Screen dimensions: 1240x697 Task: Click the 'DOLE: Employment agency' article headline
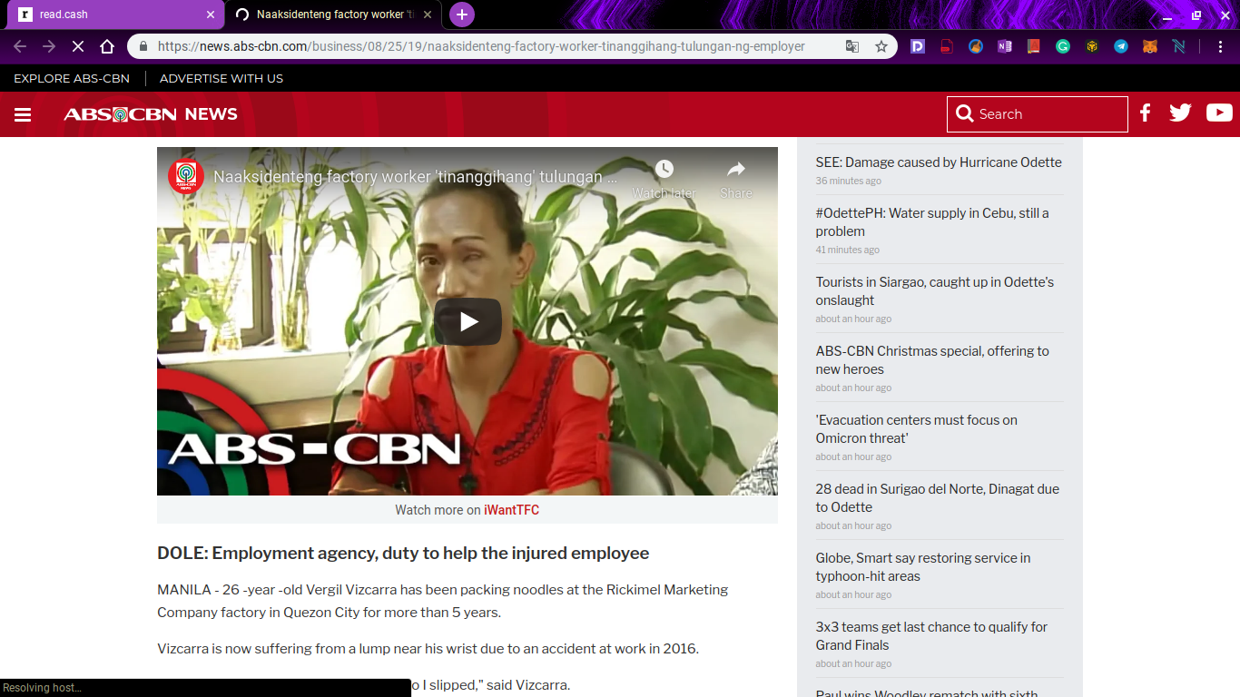pyautogui.click(x=403, y=554)
